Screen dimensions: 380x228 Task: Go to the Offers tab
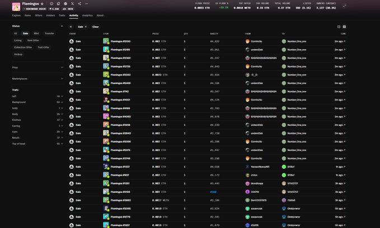coord(39,16)
